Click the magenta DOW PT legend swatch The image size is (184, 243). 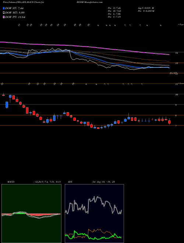[4, 17]
